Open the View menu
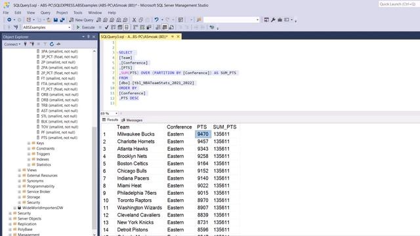 pos(31,12)
